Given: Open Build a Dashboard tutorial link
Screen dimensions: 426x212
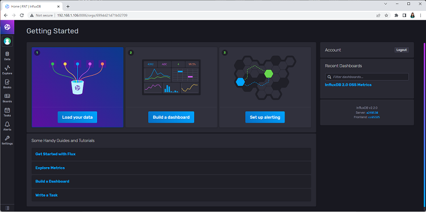Looking at the screenshot, I should coord(52,181).
